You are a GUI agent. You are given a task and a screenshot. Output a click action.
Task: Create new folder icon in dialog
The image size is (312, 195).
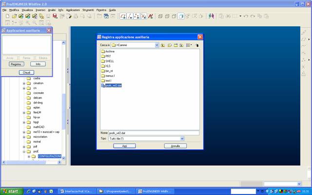pos(175,45)
